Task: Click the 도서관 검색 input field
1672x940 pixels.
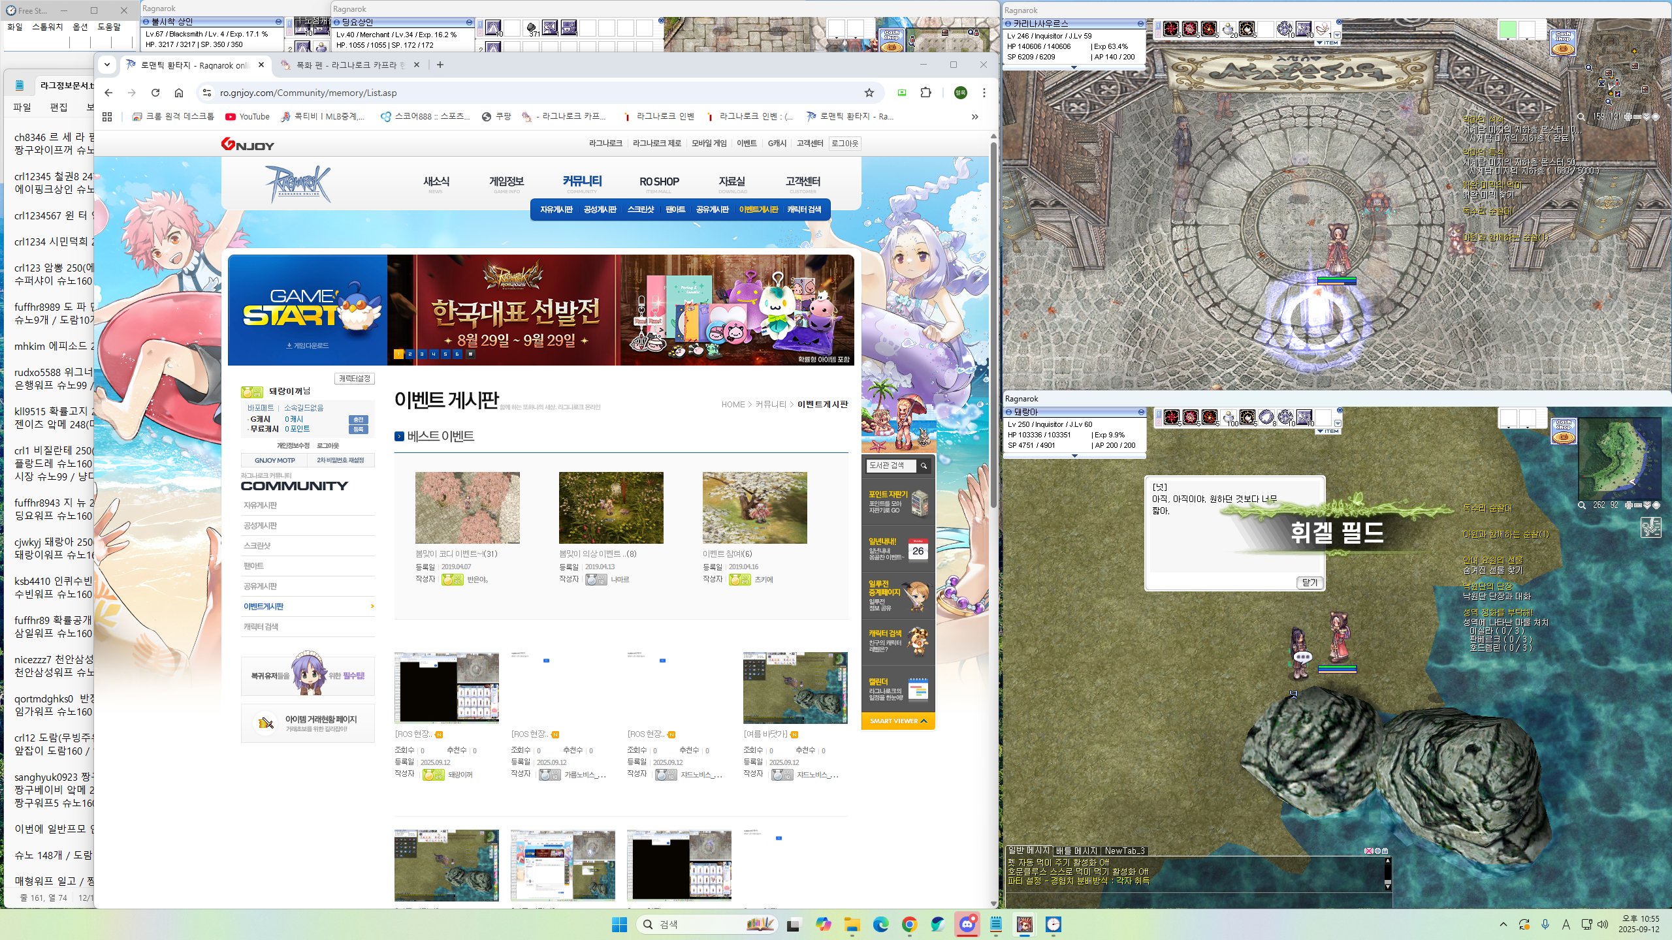Action: (x=891, y=465)
